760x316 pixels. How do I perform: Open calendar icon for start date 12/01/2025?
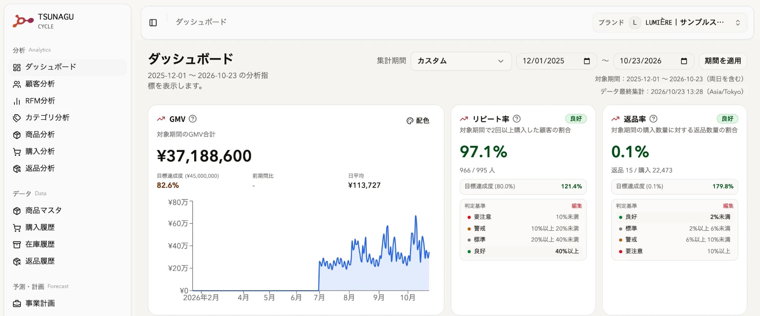click(x=587, y=61)
